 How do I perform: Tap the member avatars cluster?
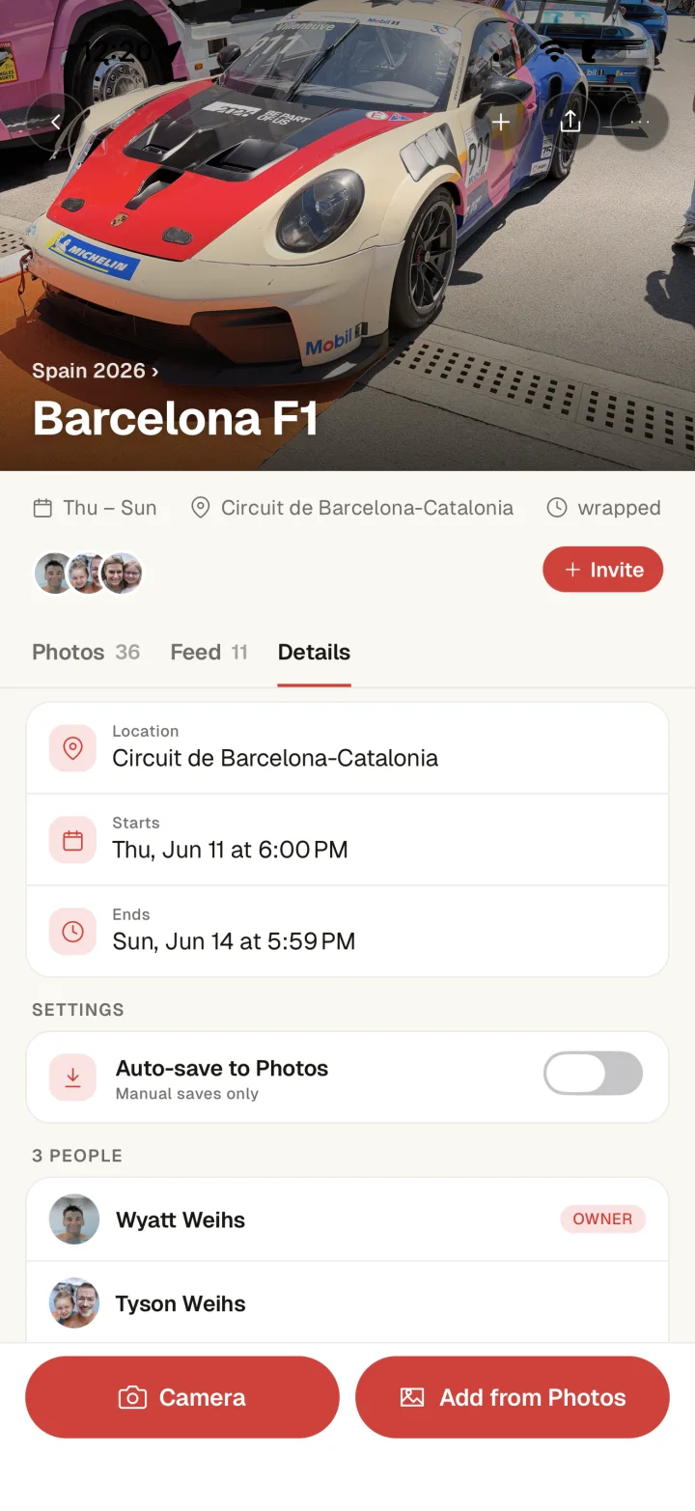(x=89, y=574)
